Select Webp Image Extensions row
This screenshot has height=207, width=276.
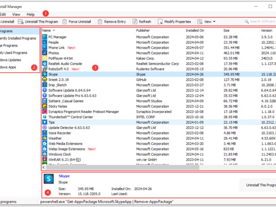coord(159,149)
